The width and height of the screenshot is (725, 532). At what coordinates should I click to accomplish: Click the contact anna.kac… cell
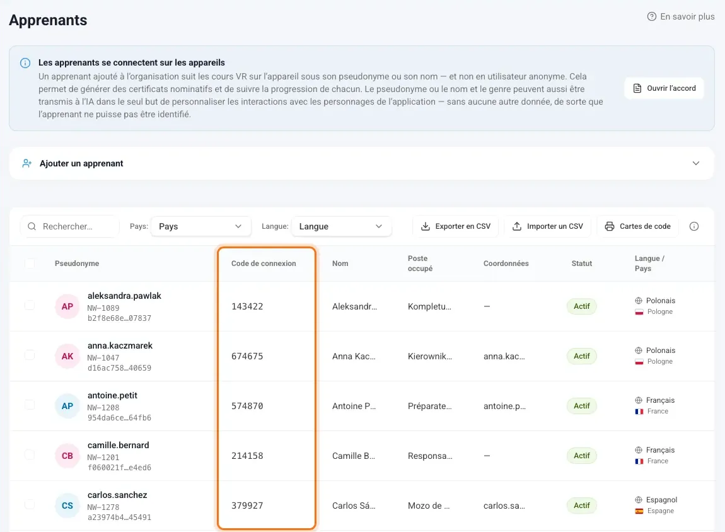[x=504, y=356]
